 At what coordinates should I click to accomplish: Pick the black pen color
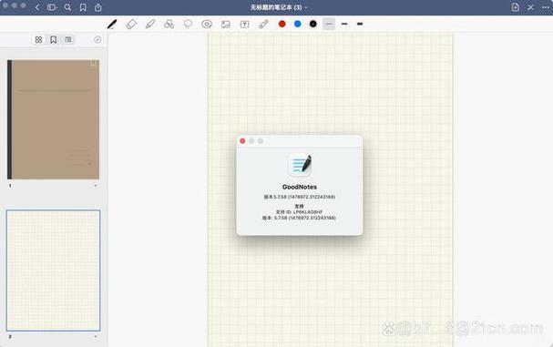coord(313,24)
